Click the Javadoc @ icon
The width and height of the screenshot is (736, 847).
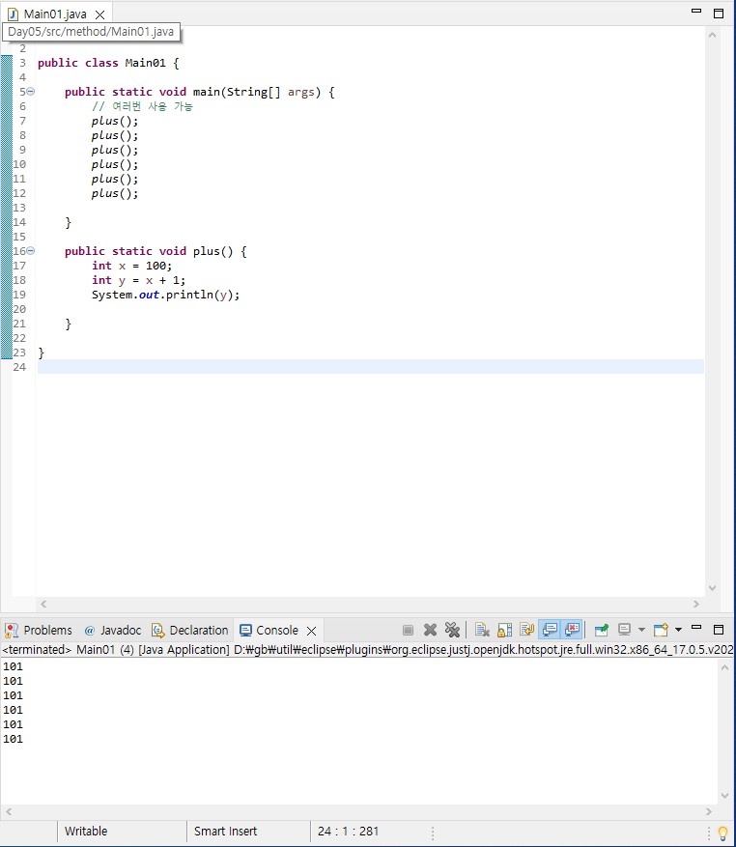point(90,631)
